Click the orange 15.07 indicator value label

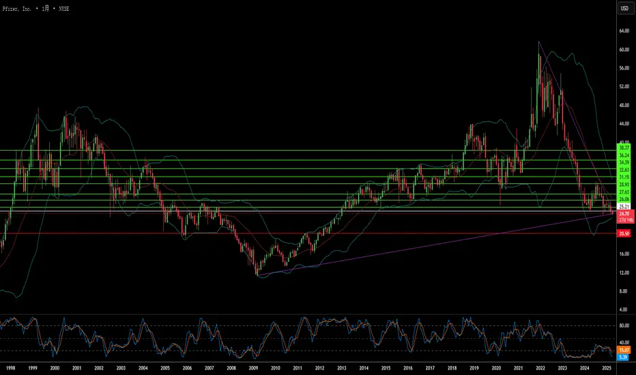(x=623, y=350)
